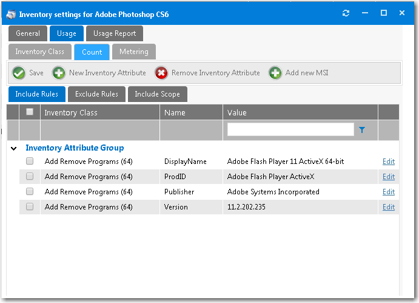Collapse the Inventory Attribute Group
419x303 pixels.
[x=13, y=148]
